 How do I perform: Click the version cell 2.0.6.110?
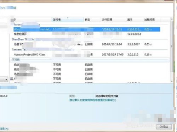(133, 55)
